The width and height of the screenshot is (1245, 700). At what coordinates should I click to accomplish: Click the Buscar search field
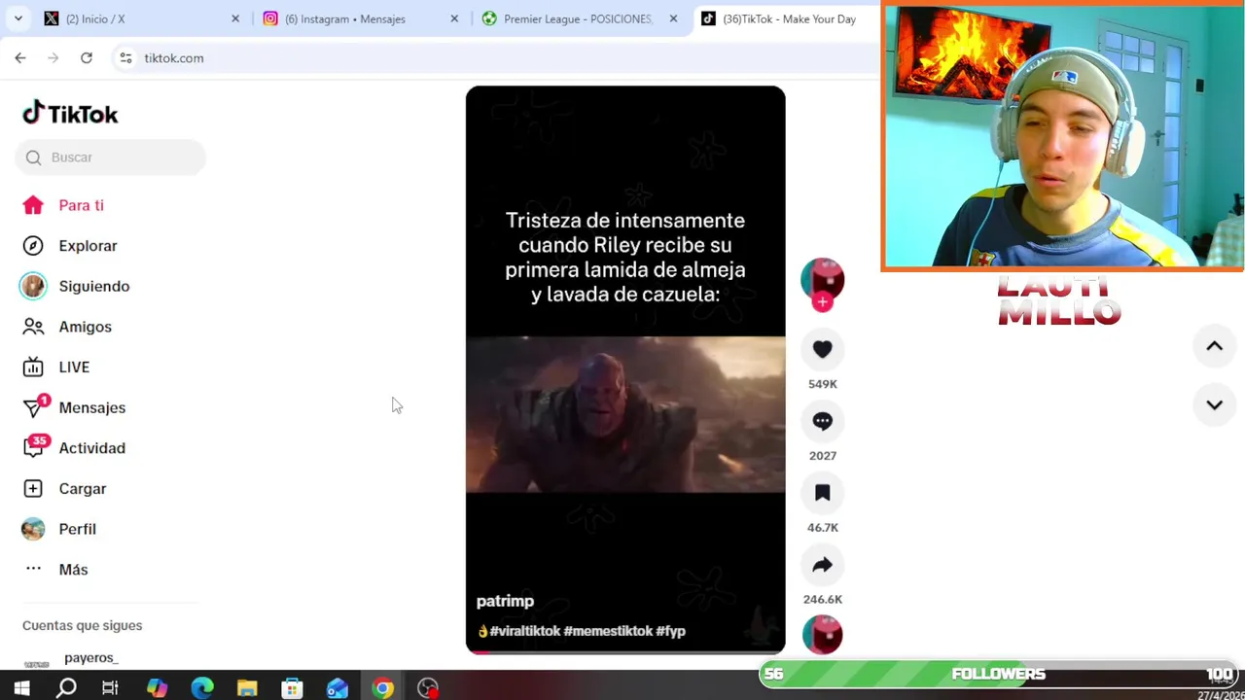pyautogui.click(x=110, y=157)
